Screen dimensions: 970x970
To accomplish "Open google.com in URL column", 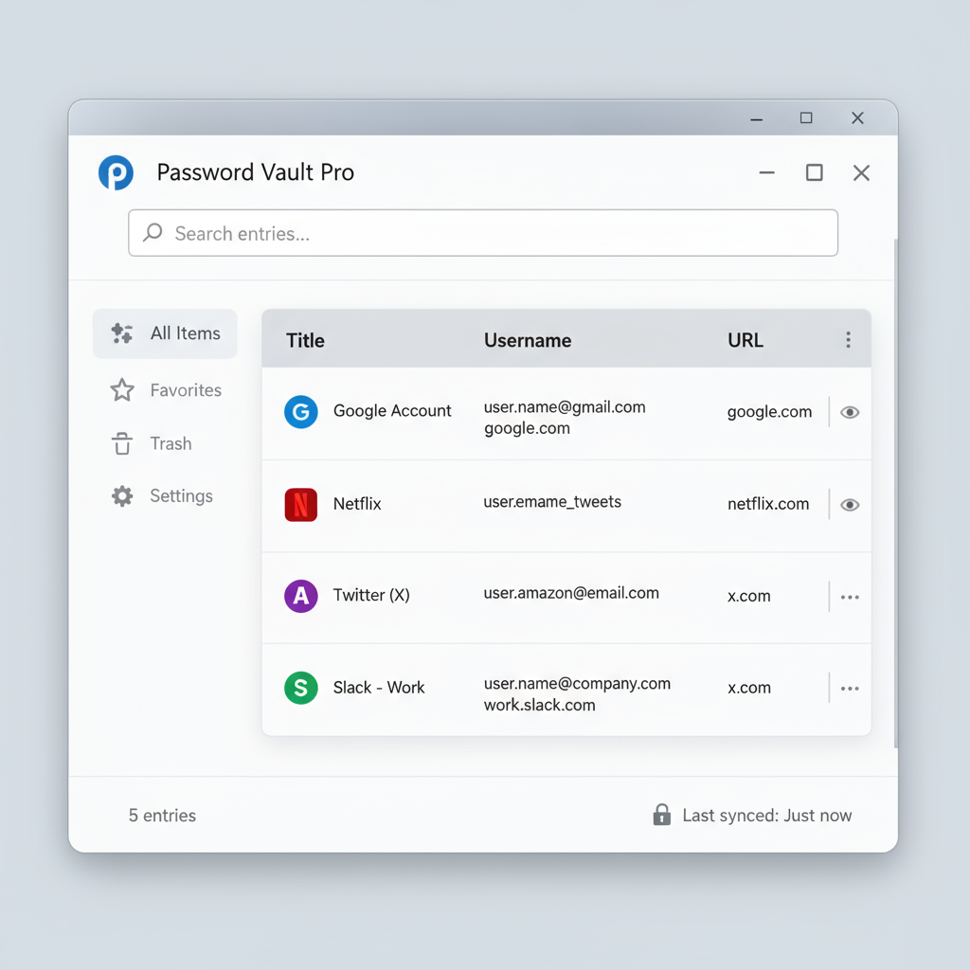I will [x=769, y=412].
